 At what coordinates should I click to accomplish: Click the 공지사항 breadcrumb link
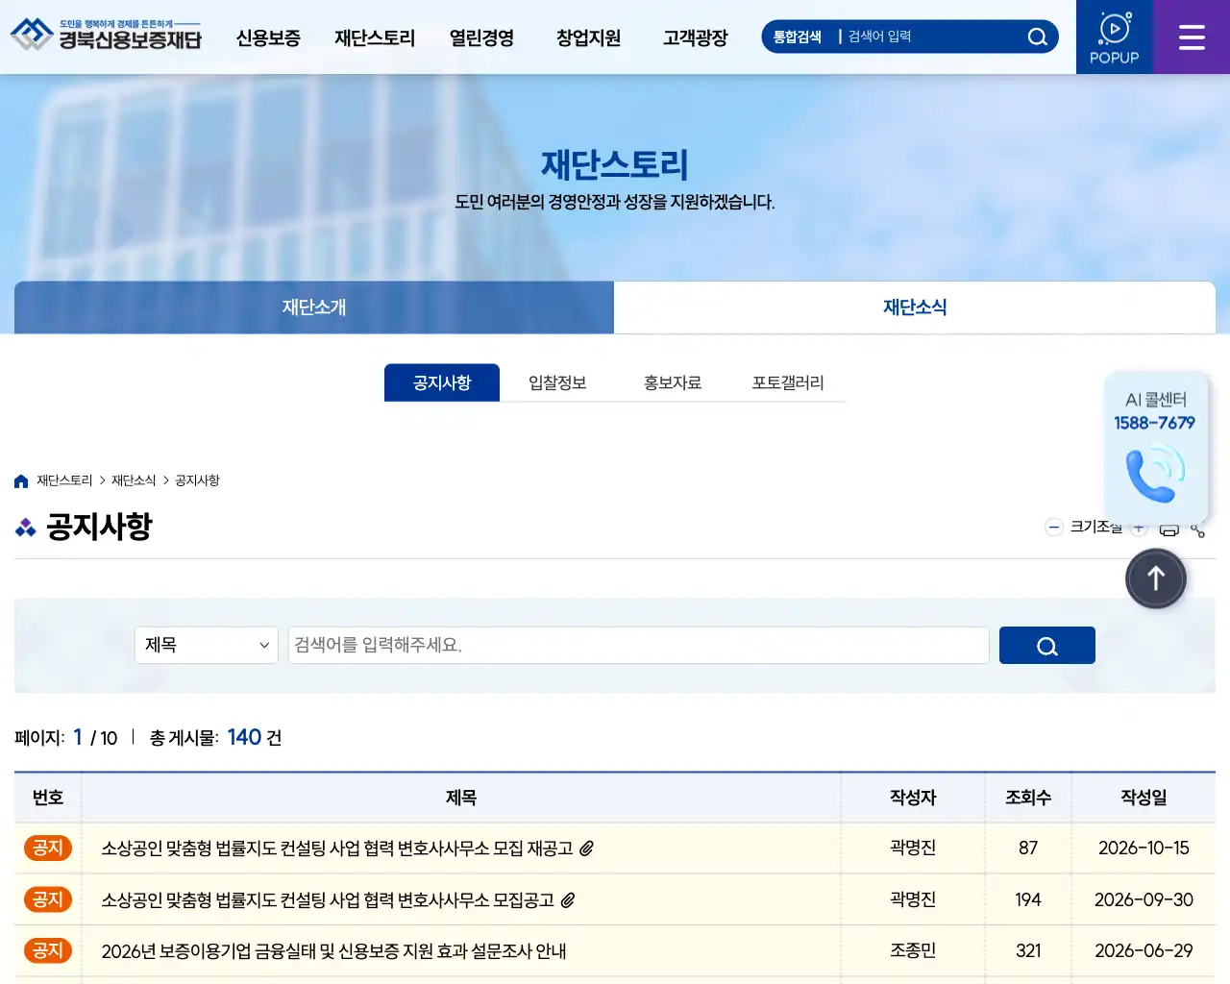coord(197,480)
